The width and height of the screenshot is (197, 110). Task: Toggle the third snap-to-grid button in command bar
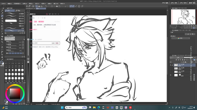[76, 6]
